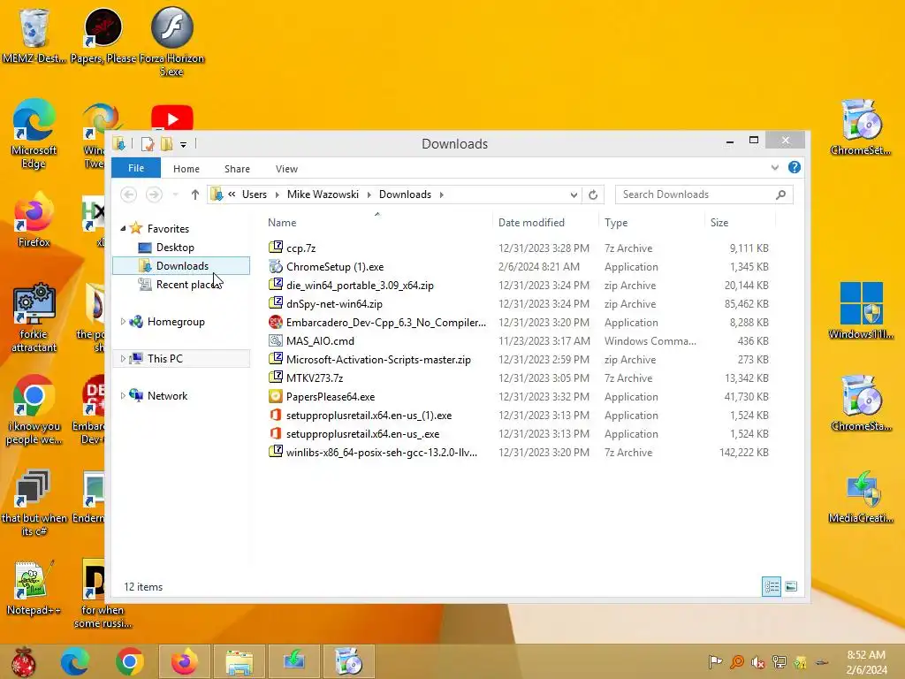Image resolution: width=905 pixels, height=679 pixels.
Task: Click the New folder icon in quick access toolbar
Action: pos(167,144)
